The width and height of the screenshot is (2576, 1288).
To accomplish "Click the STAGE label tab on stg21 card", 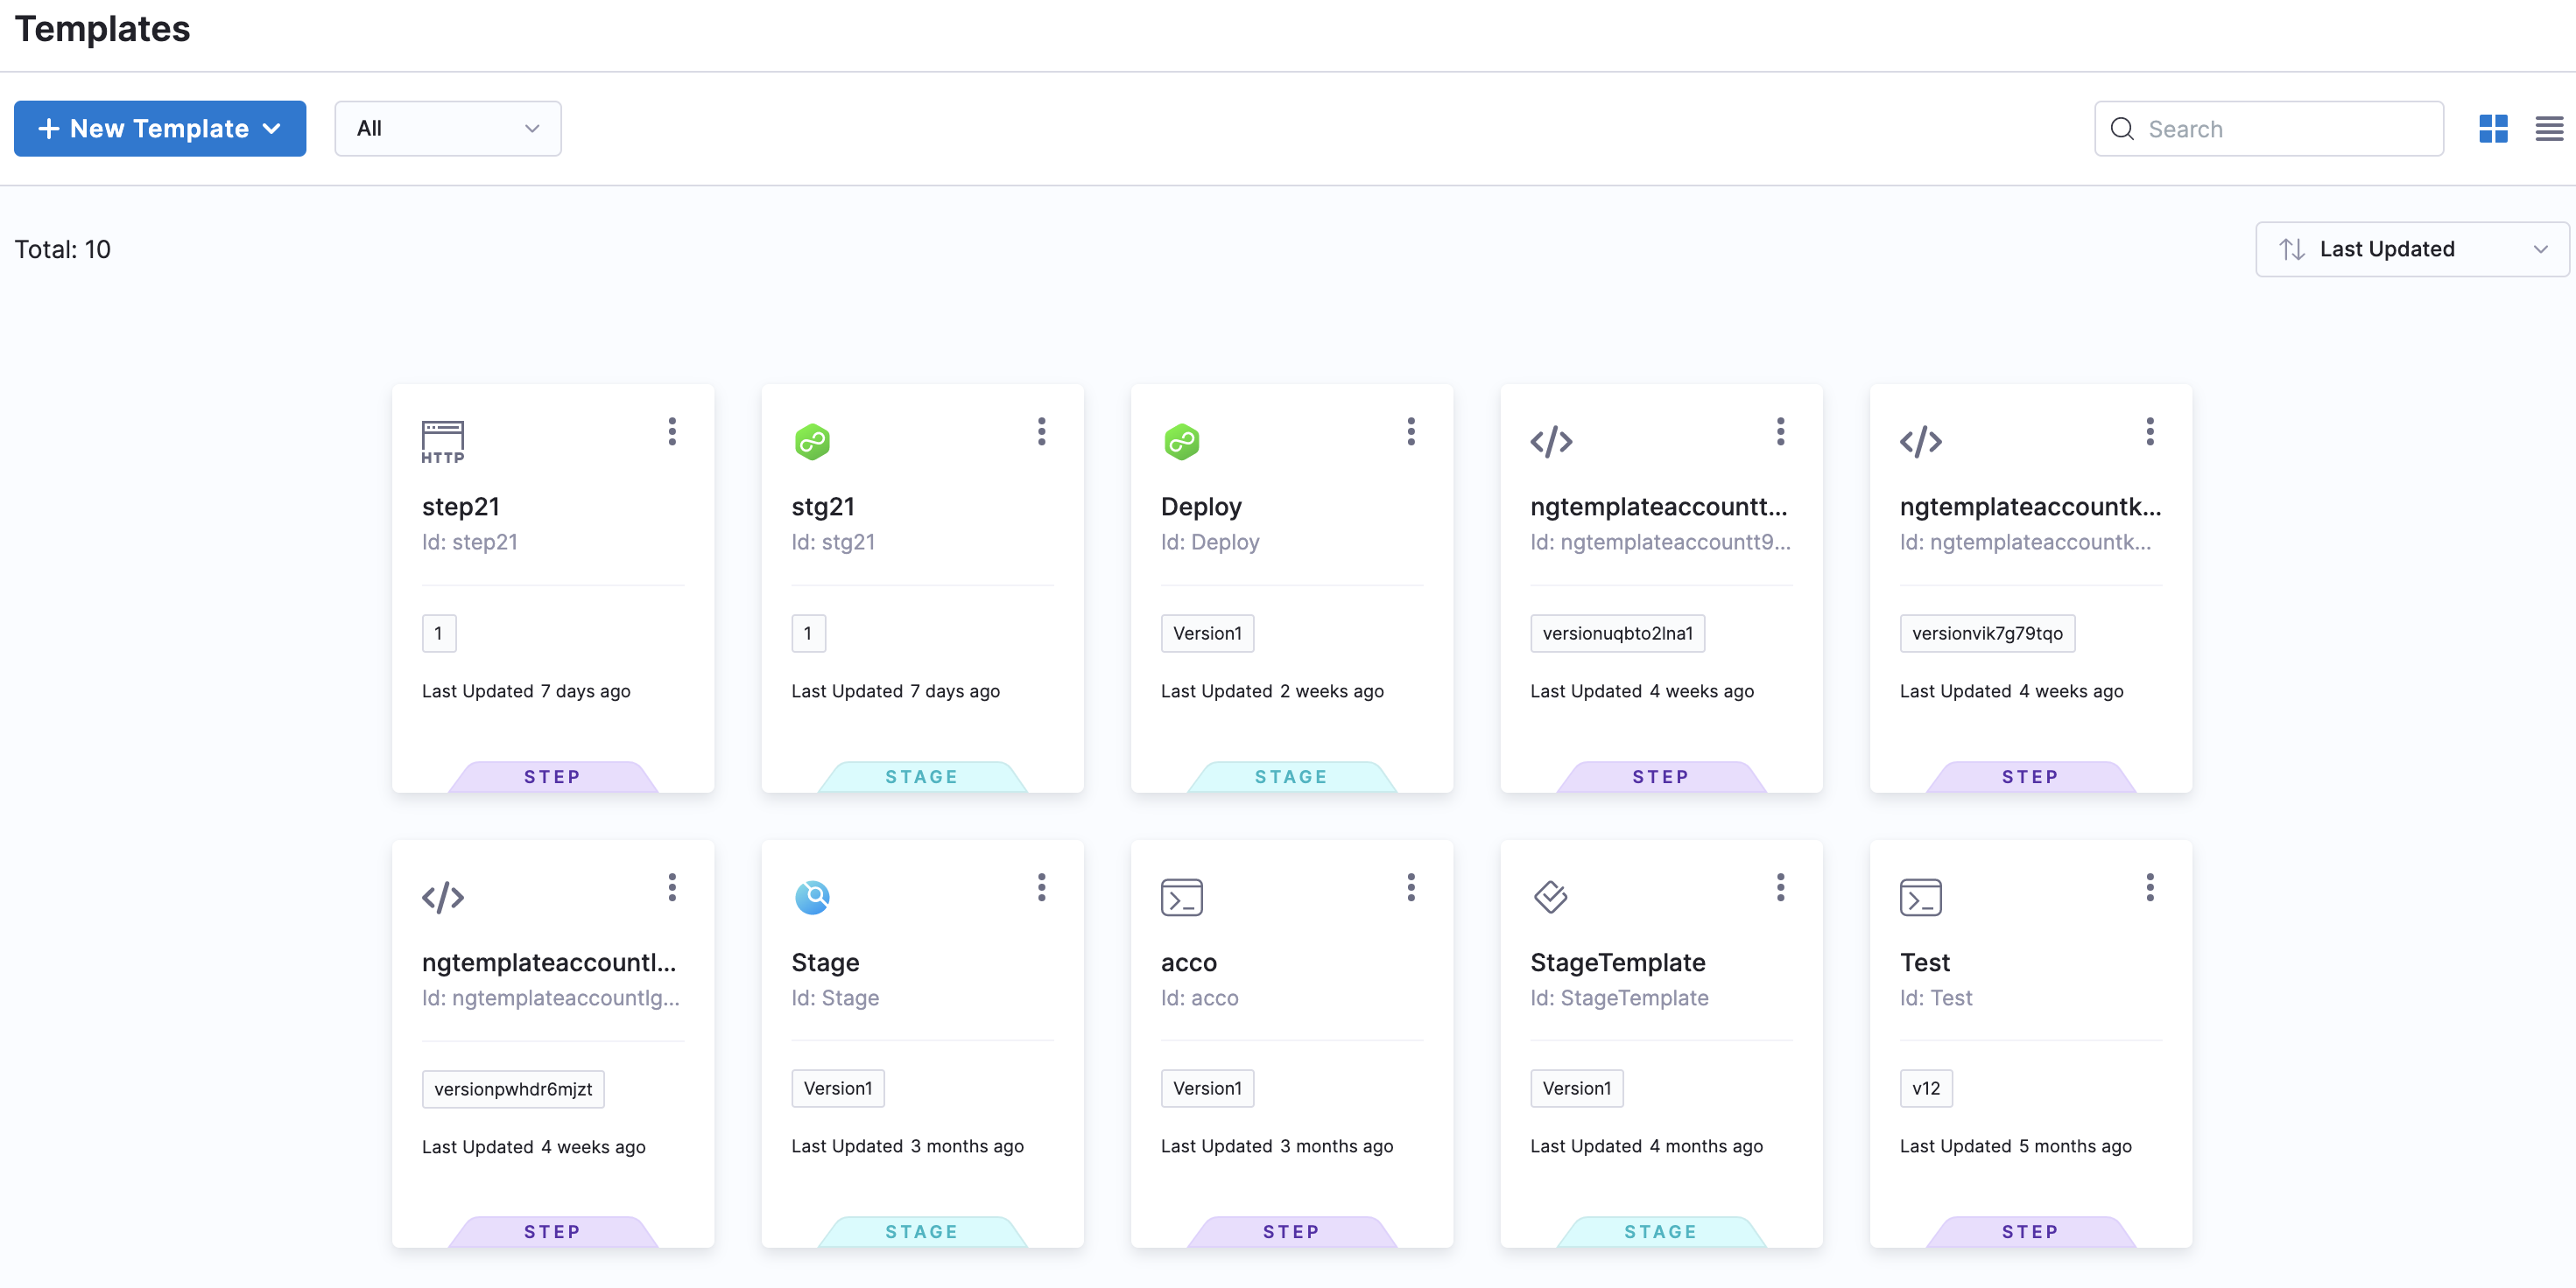I will [921, 776].
